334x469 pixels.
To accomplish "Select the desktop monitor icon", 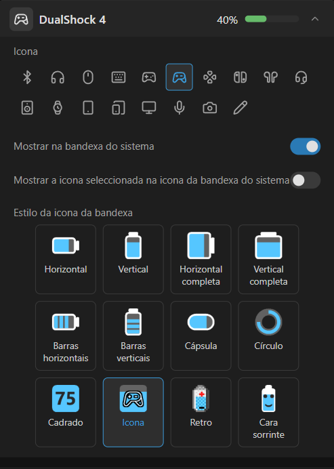I will coord(149,108).
